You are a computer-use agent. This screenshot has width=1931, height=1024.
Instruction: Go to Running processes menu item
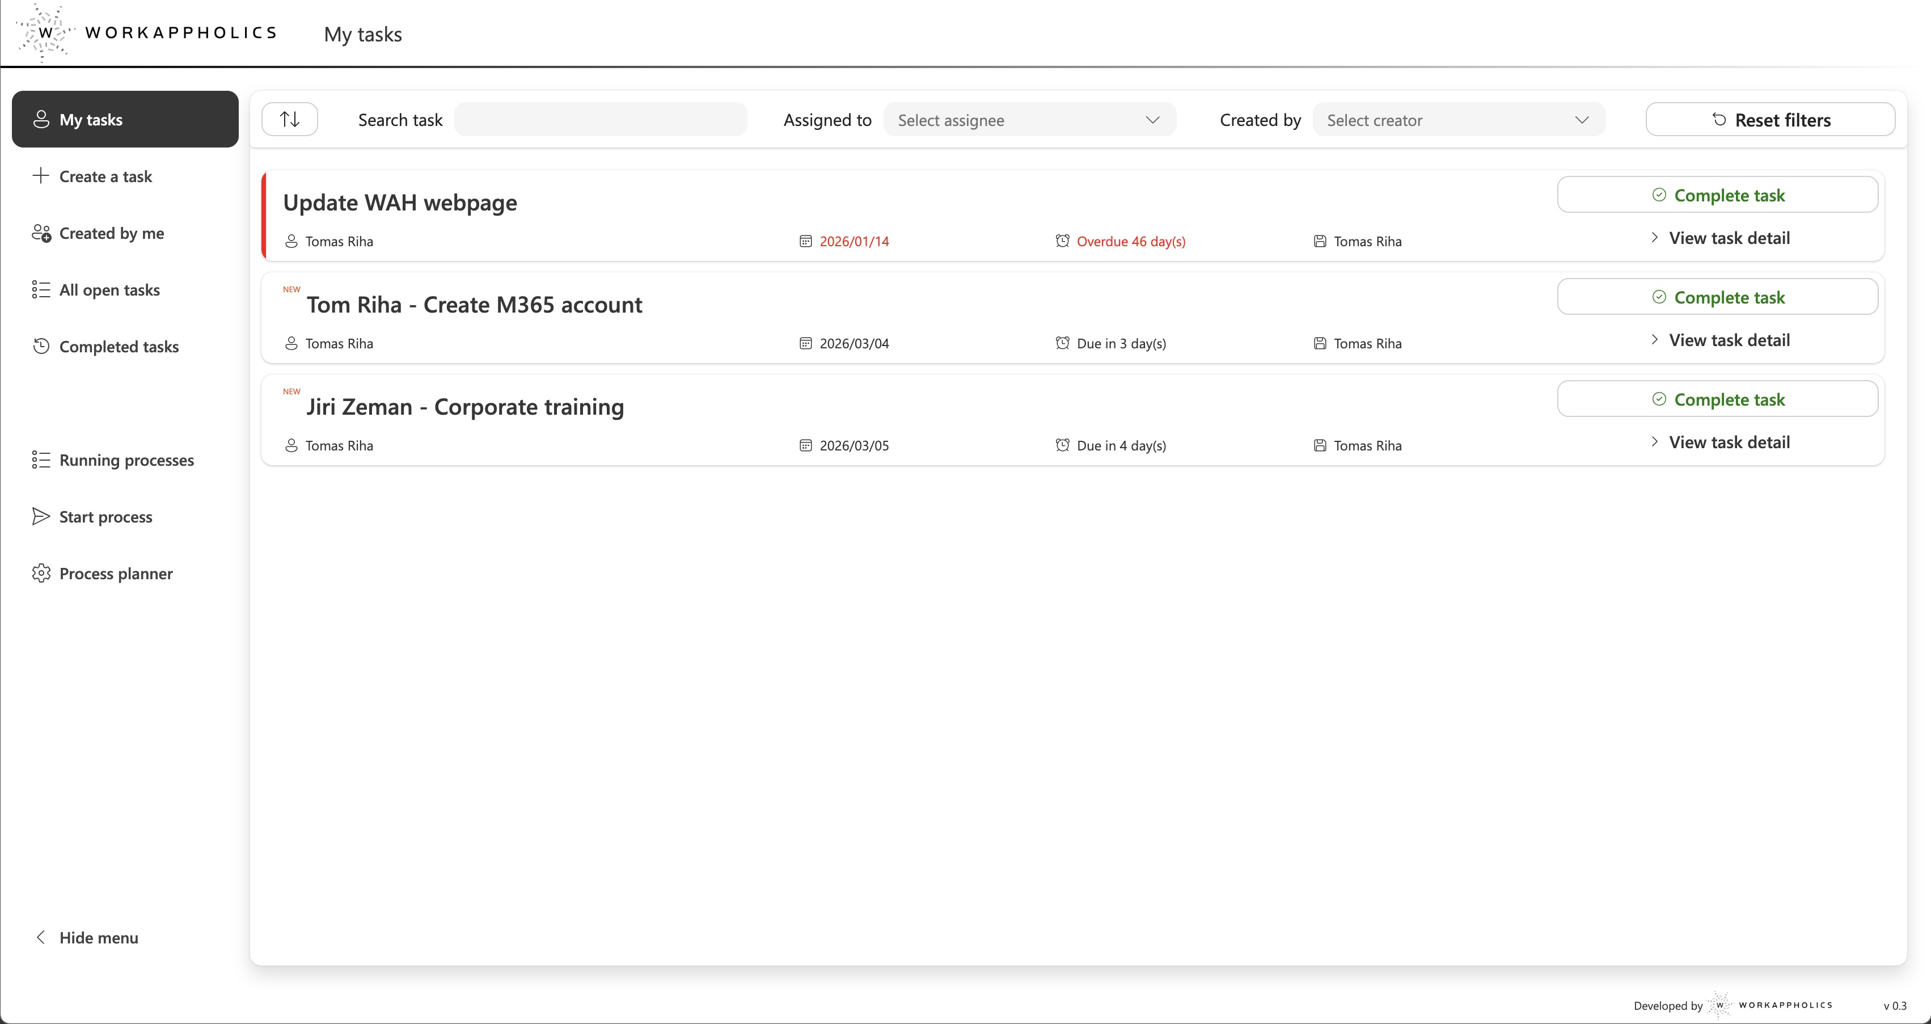pyautogui.click(x=126, y=460)
